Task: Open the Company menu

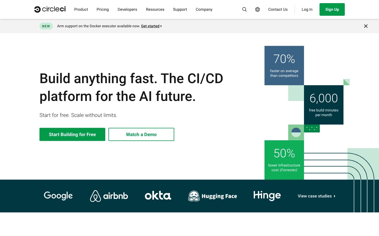Action: click(204, 9)
